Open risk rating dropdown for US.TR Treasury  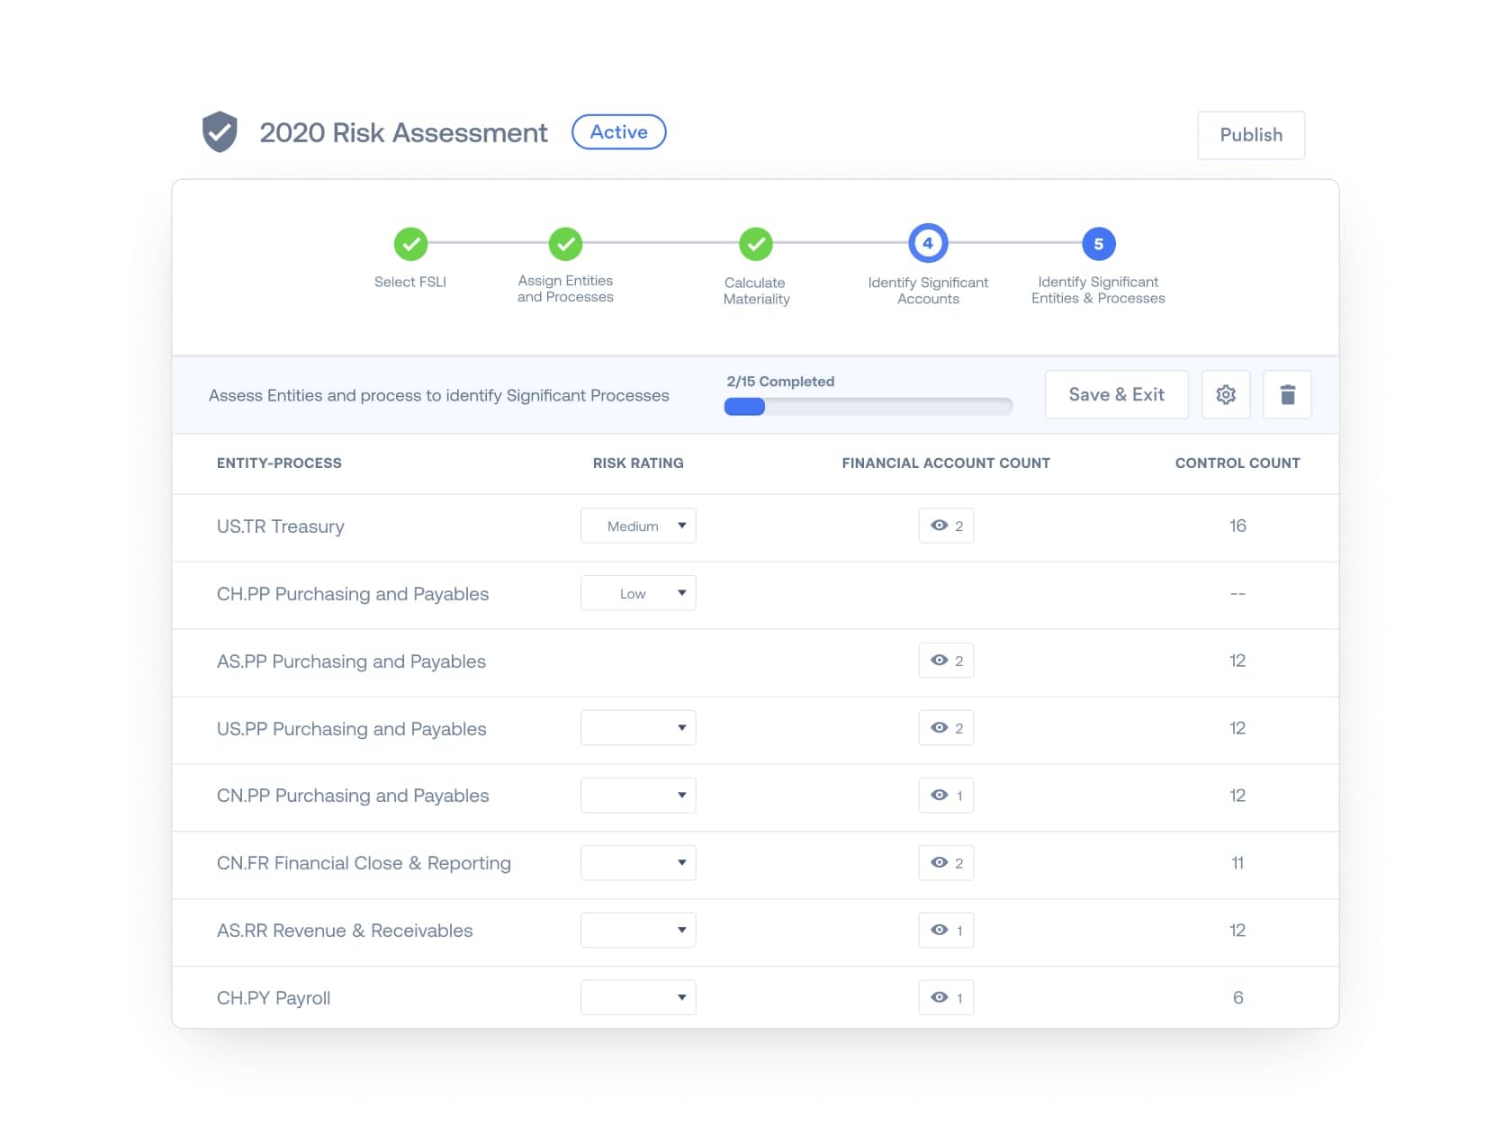coord(638,526)
